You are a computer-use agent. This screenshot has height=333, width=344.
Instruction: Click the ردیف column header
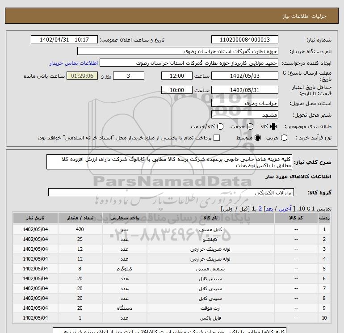click(324, 218)
